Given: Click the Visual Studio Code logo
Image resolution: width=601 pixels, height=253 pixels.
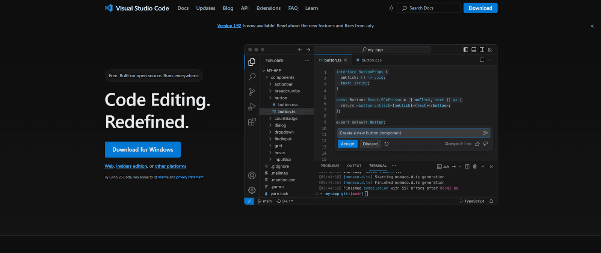Looking at the screenshot, I should point(137,8).
